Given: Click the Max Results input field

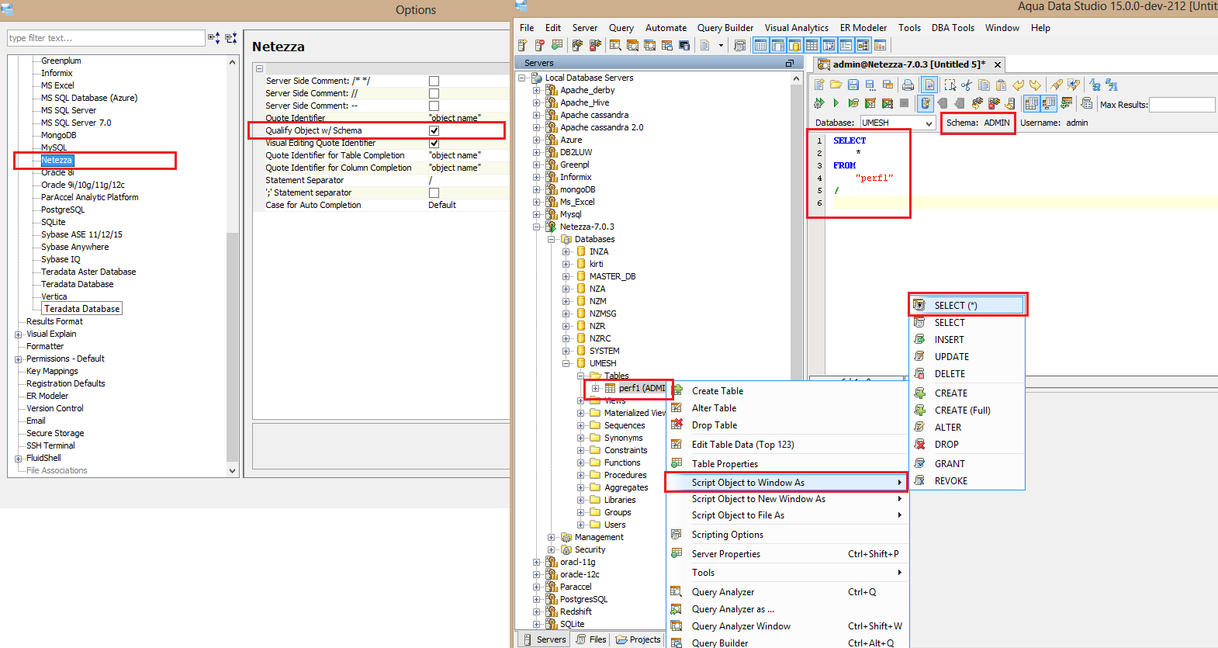Looking at the screenshot, I should [1182, 104].
